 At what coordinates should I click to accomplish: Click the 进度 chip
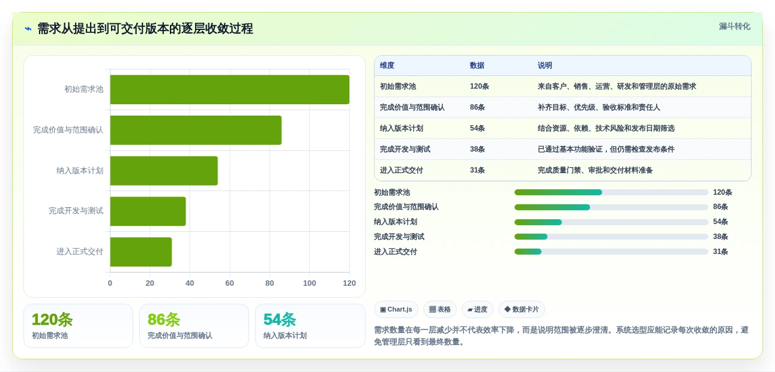477,310
